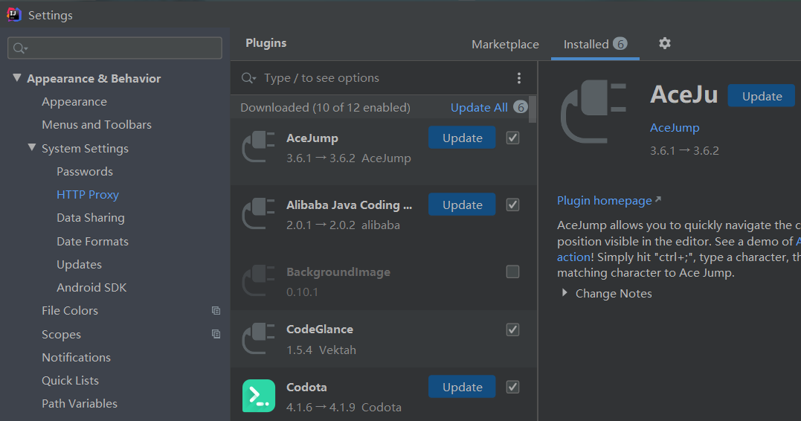The image size is (801, 421).
Task: Click the large AceJump plug icon in details
Action: 593,111
